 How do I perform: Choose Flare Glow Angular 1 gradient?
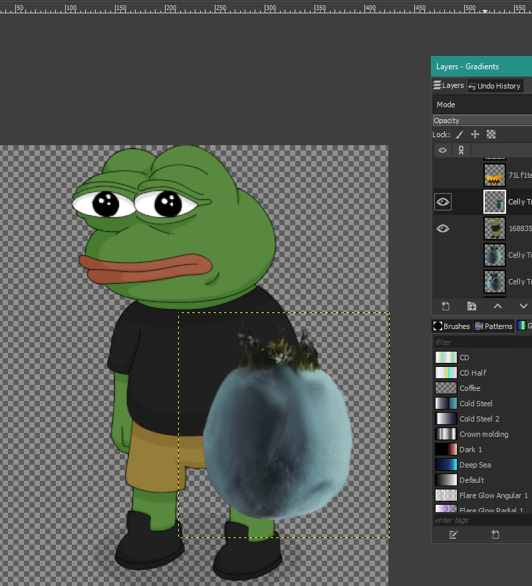(x=483, y=495)
